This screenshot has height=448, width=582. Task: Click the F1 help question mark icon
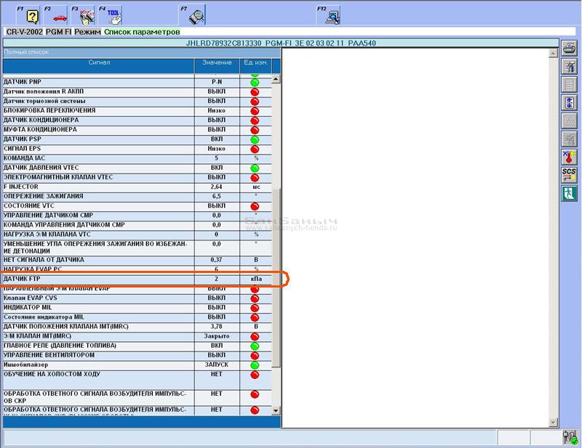click(32, 15)
